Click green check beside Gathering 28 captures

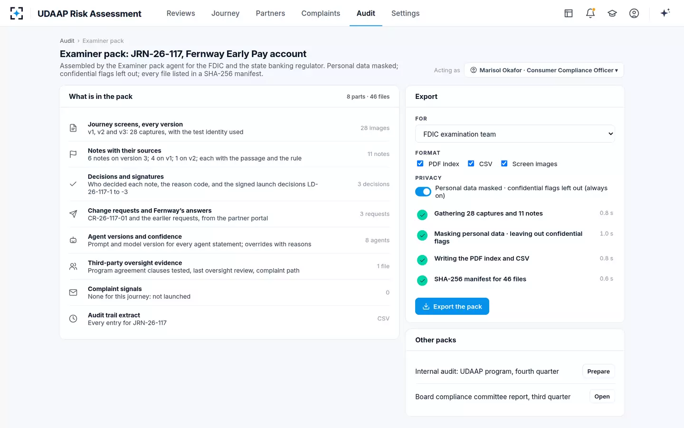point(422,215)
